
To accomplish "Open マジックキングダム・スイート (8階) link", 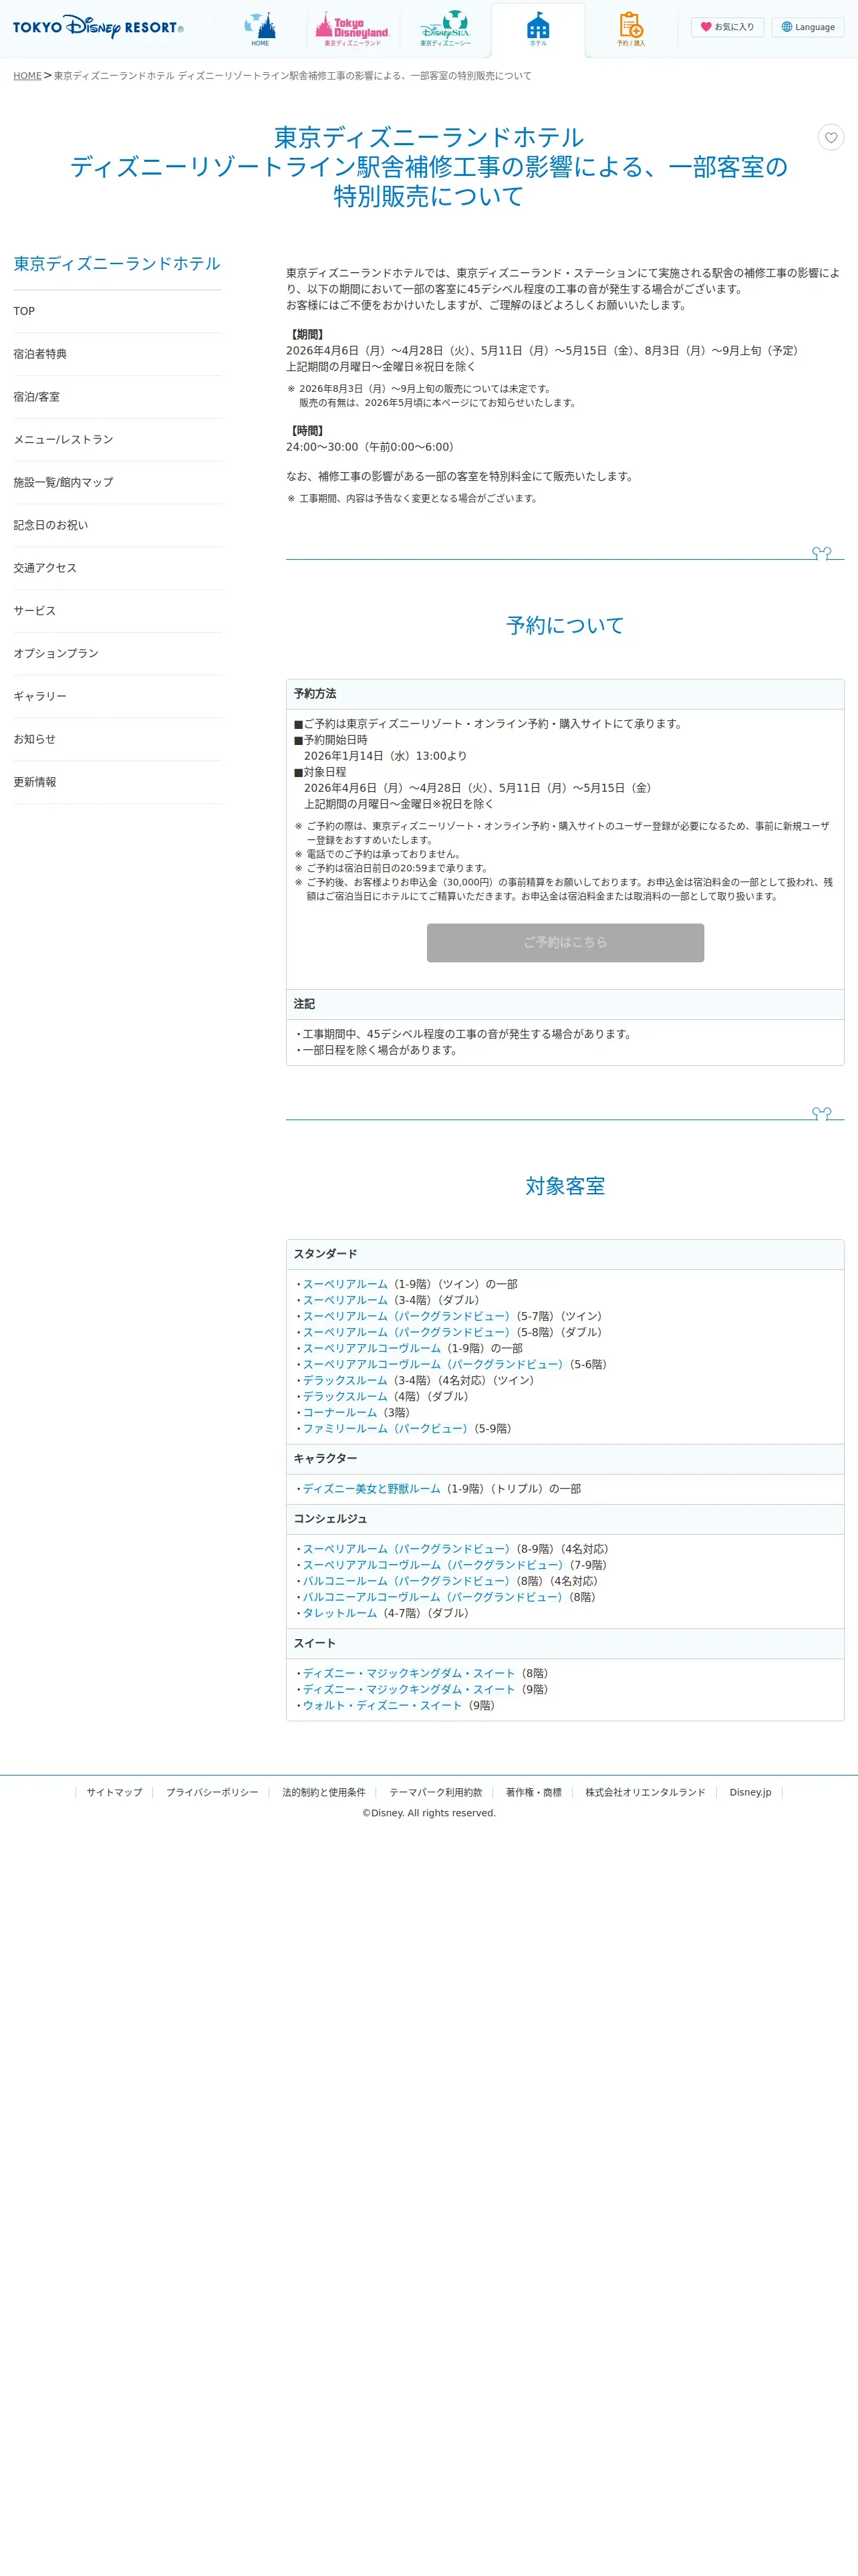I will 408,1673.
